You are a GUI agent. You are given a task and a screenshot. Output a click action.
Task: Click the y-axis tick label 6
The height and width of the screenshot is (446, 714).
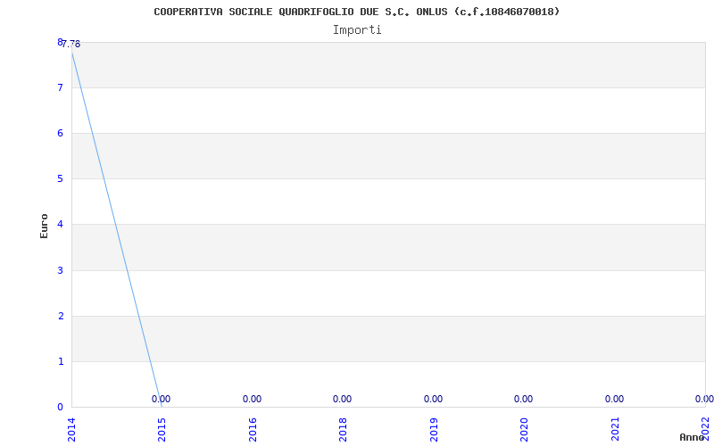(x=60, y=133)
